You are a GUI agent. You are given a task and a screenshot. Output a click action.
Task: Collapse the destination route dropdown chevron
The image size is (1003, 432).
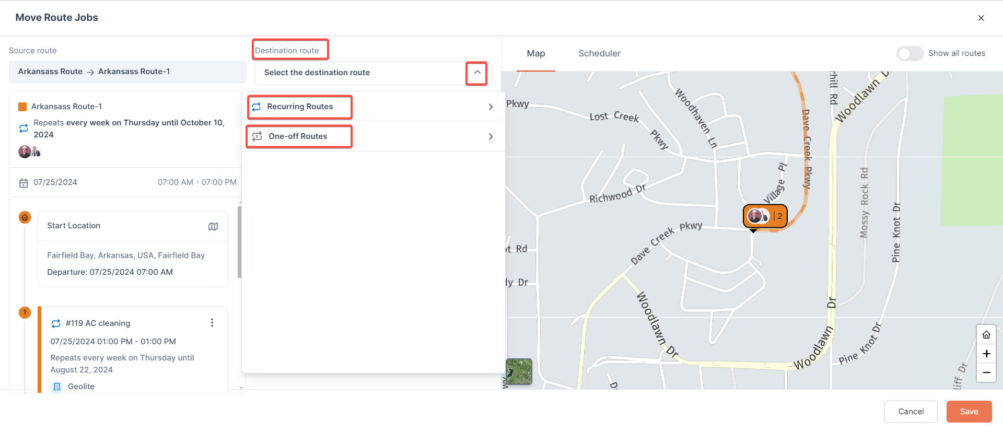(477, 73)
